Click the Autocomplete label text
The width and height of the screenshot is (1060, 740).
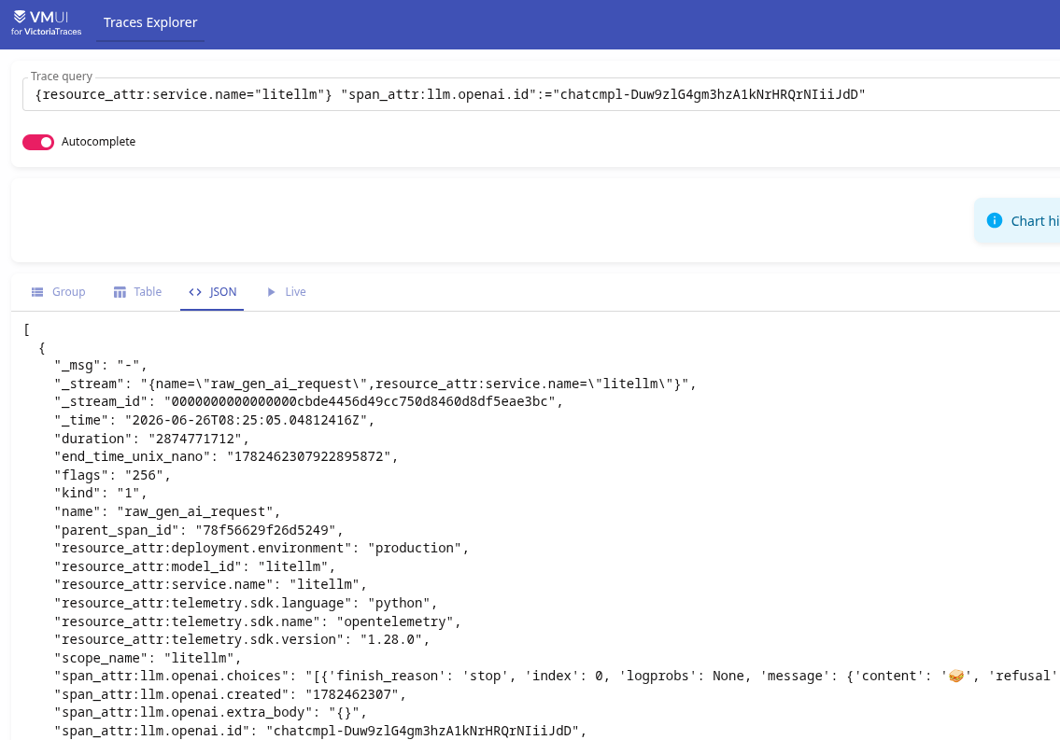[x=98, y=142]
